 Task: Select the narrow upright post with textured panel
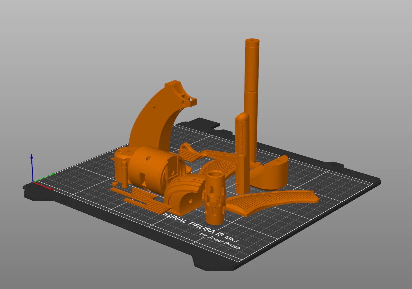tap(243, 153)
